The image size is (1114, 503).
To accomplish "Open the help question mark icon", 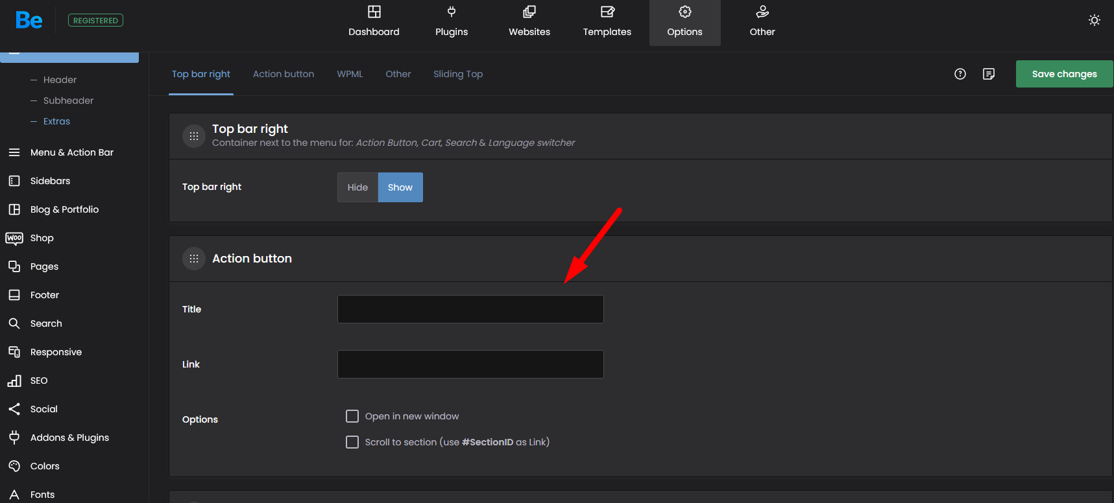I will (x=960, y=74).
